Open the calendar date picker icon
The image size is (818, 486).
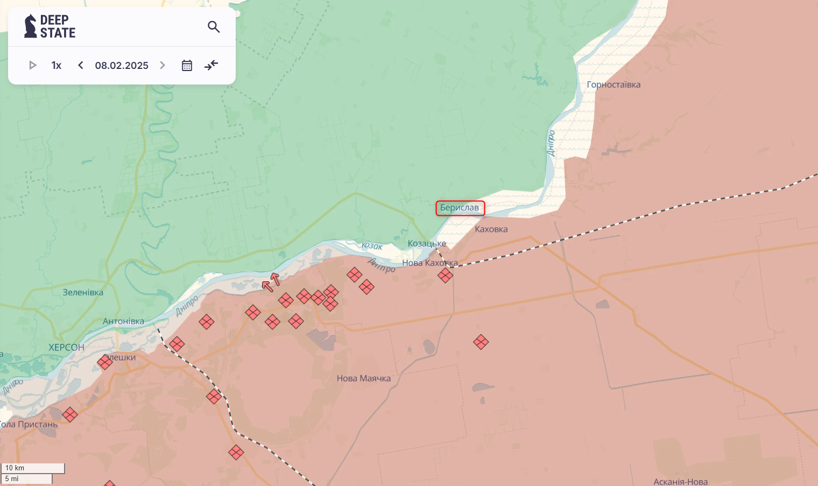point(187,65)
